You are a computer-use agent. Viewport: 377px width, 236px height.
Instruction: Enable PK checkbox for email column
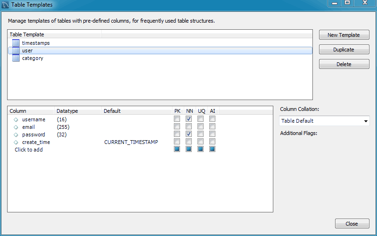[177, 127]
